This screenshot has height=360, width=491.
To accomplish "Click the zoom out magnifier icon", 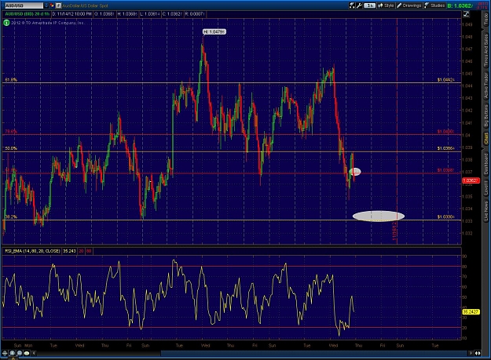I will pos(20,353).
